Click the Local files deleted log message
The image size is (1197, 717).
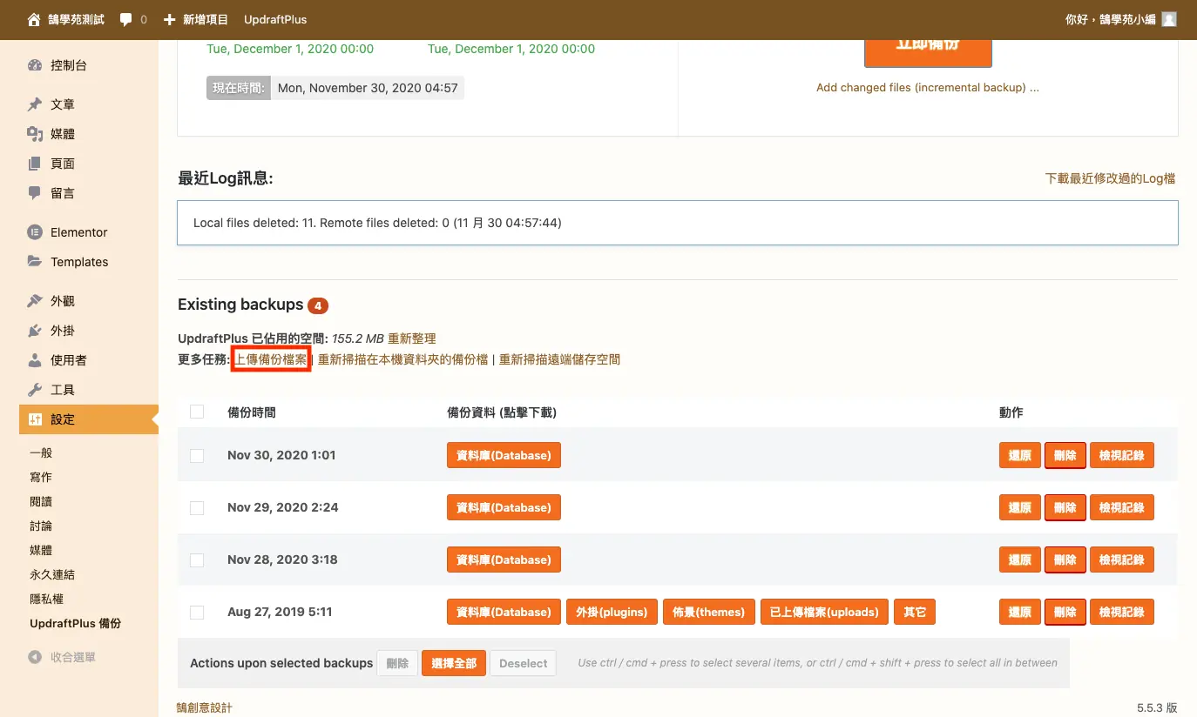click(377, 223)
